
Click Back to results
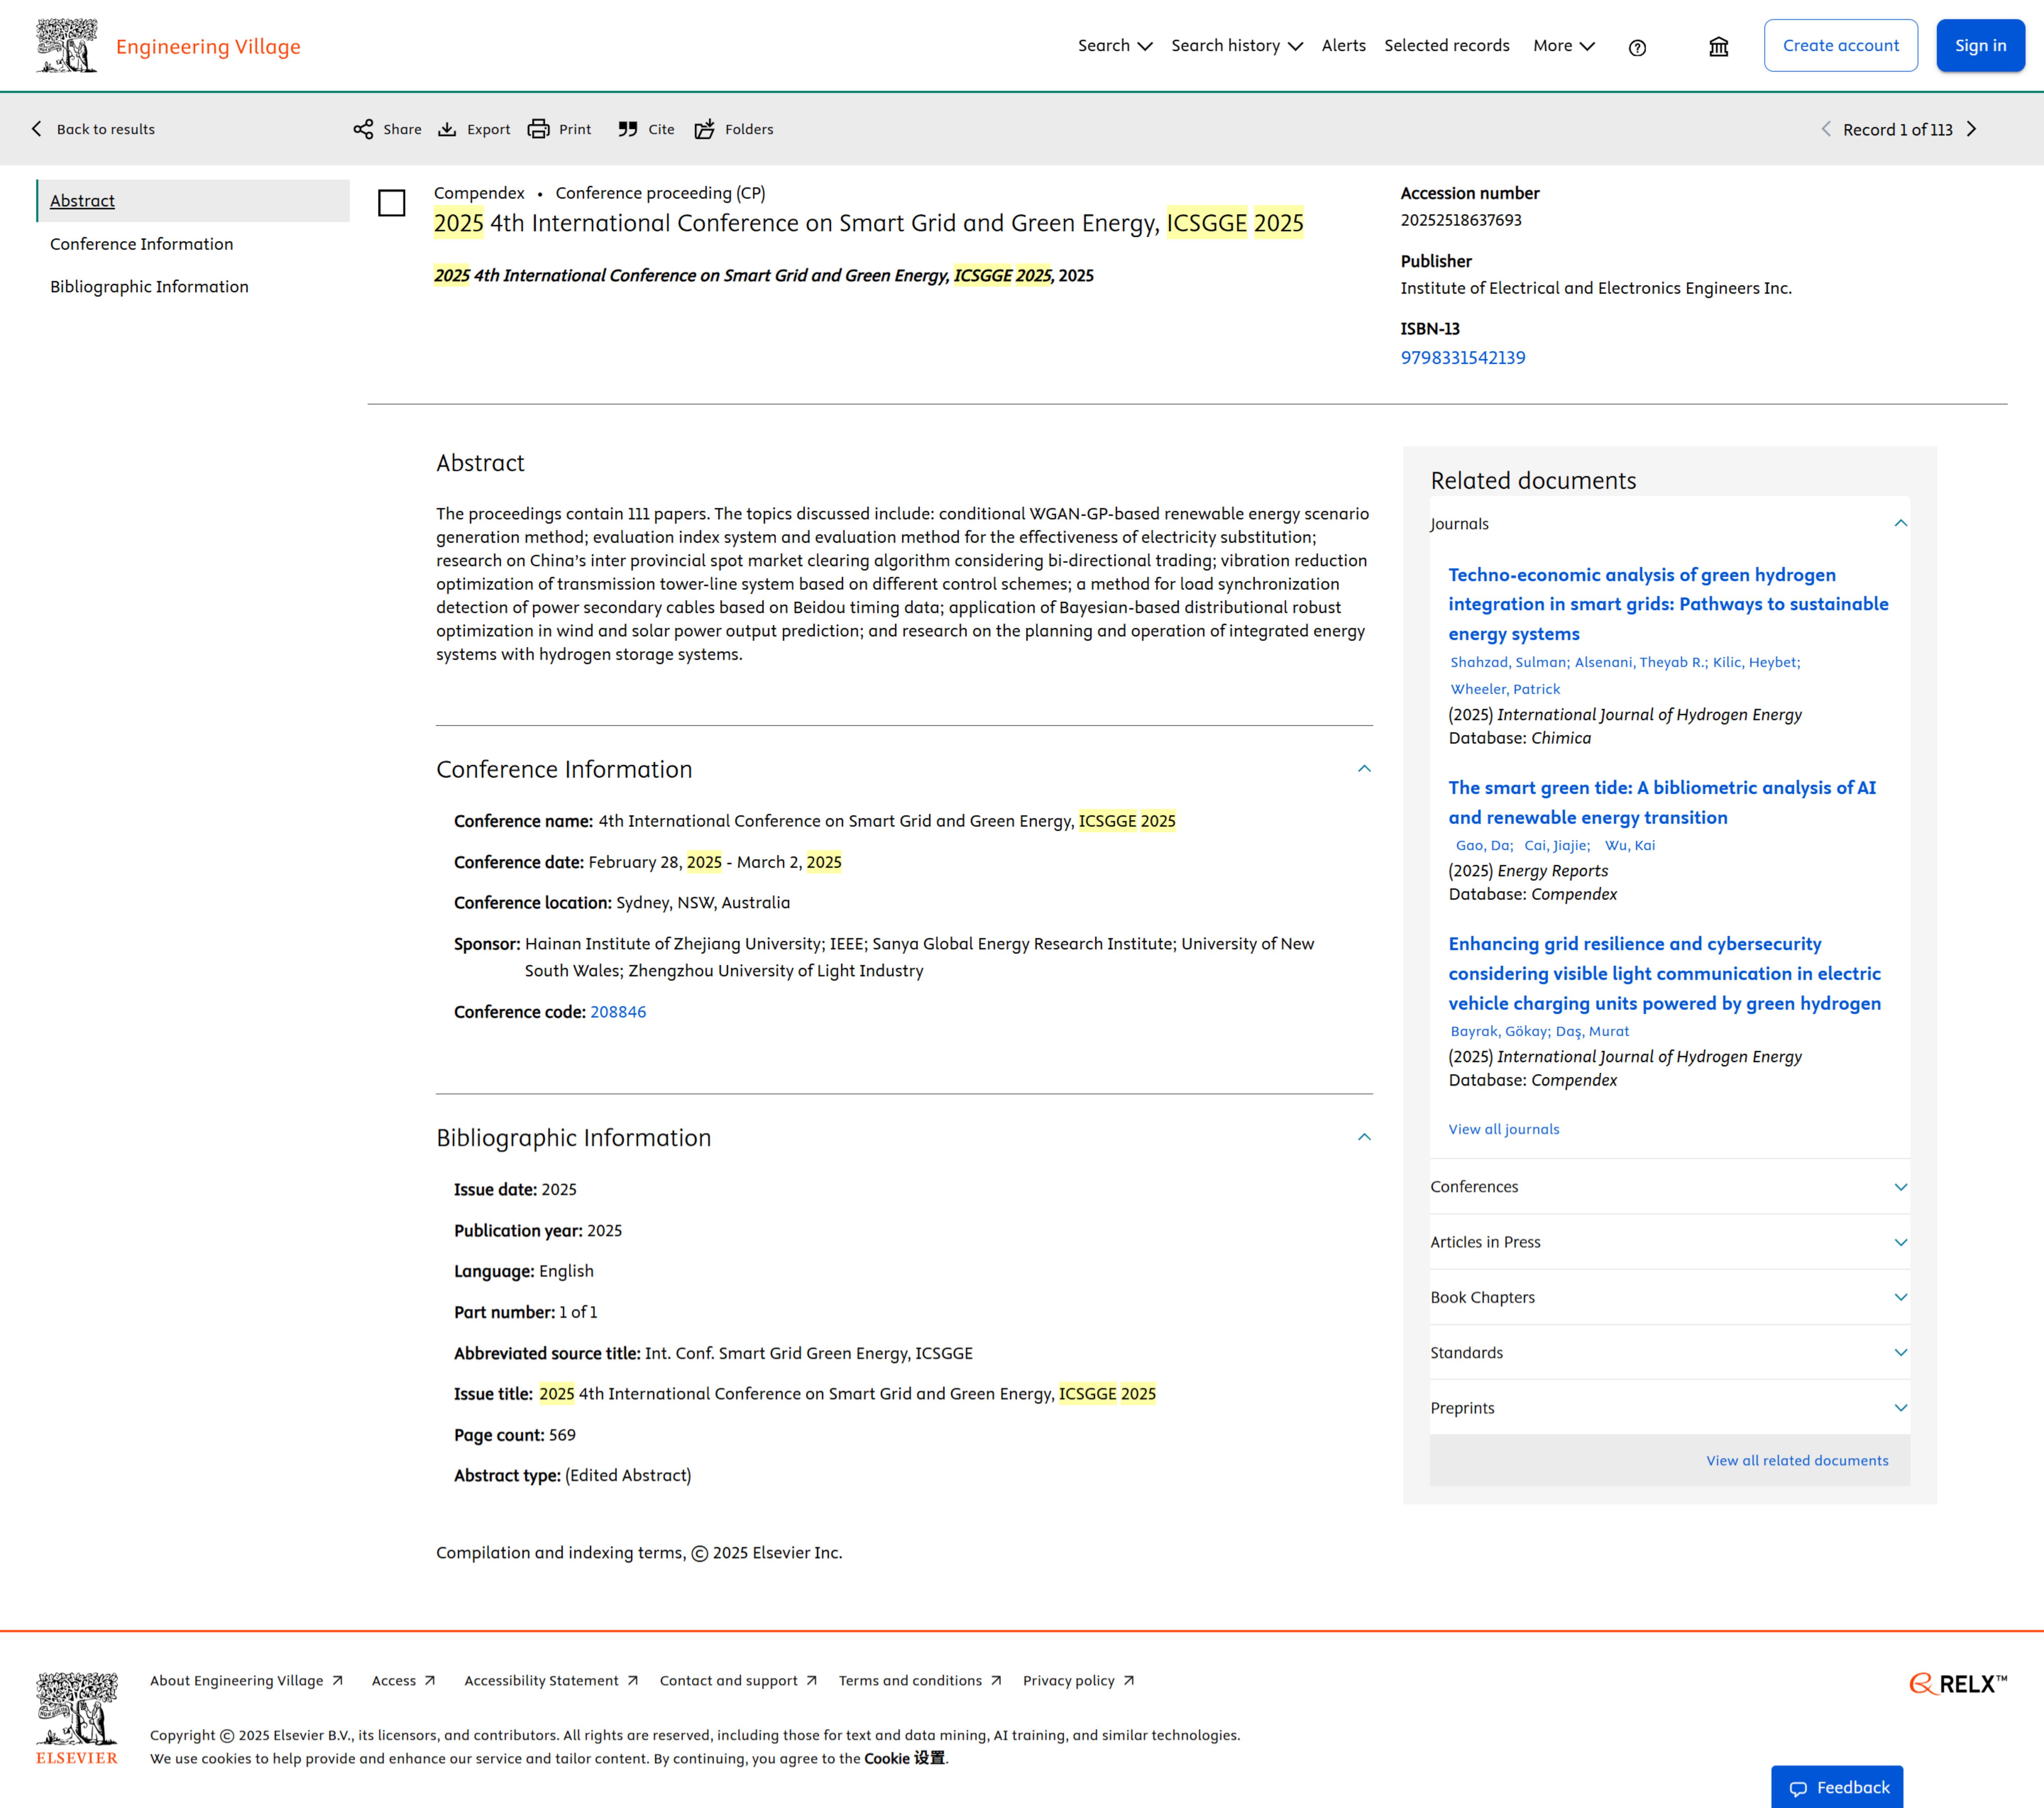(93, 129)
